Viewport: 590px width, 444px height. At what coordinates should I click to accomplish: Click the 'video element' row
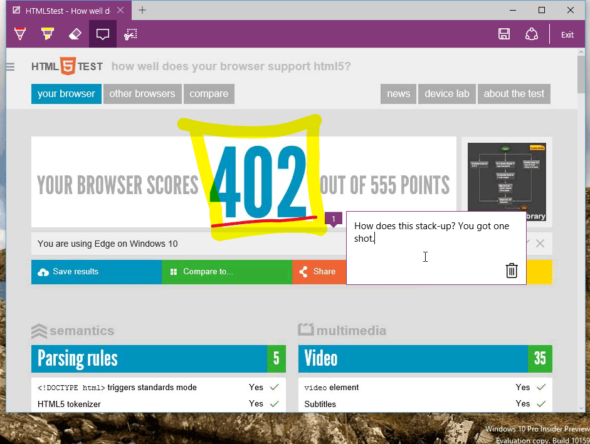click(425, 387)
